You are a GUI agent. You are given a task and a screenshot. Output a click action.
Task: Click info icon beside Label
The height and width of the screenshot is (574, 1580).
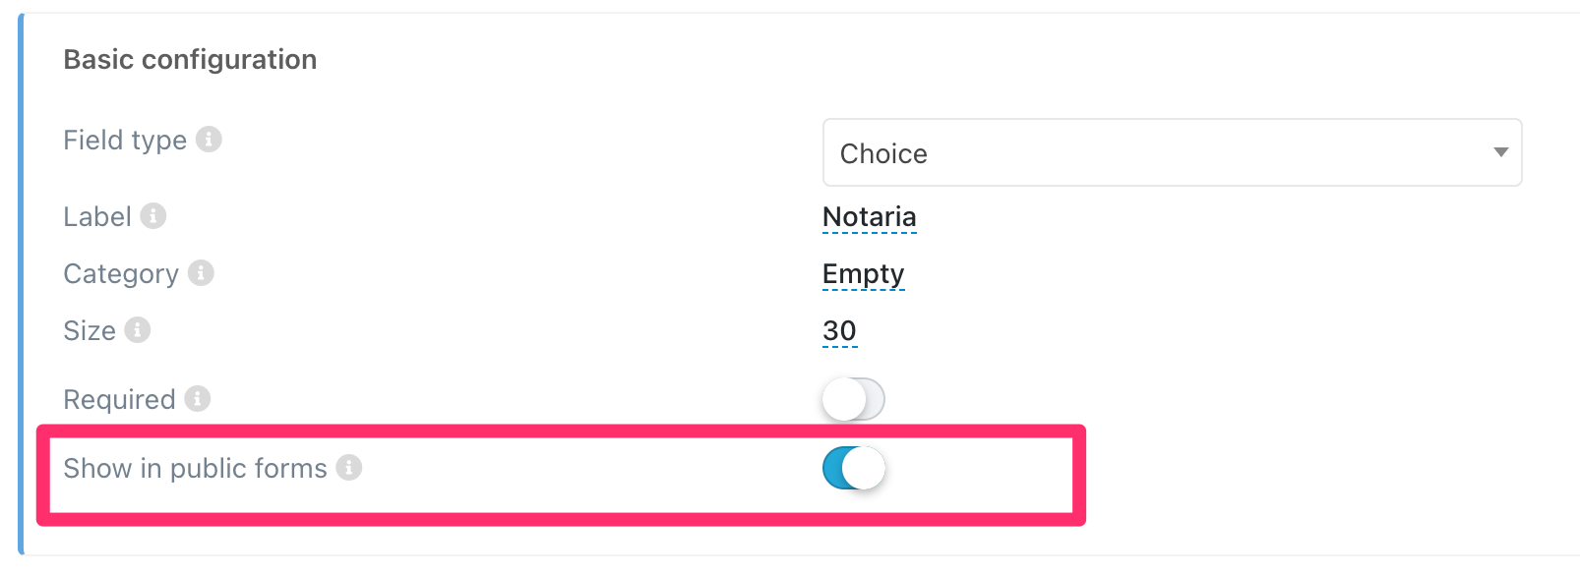pyautogui.click(x=153, y=216)
